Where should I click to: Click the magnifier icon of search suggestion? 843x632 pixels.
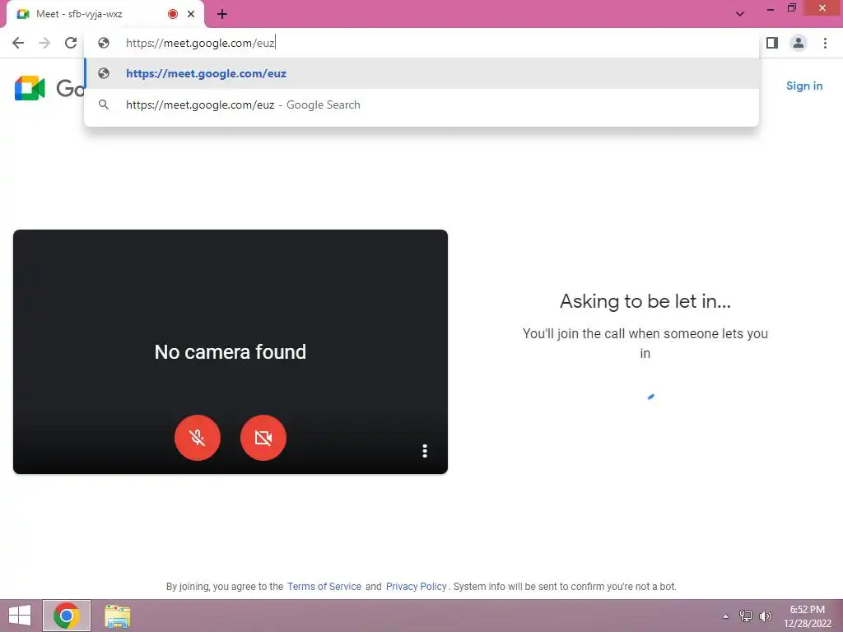[104, 105]
